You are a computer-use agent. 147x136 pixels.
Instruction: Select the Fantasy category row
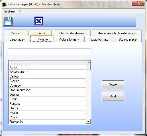47,104
